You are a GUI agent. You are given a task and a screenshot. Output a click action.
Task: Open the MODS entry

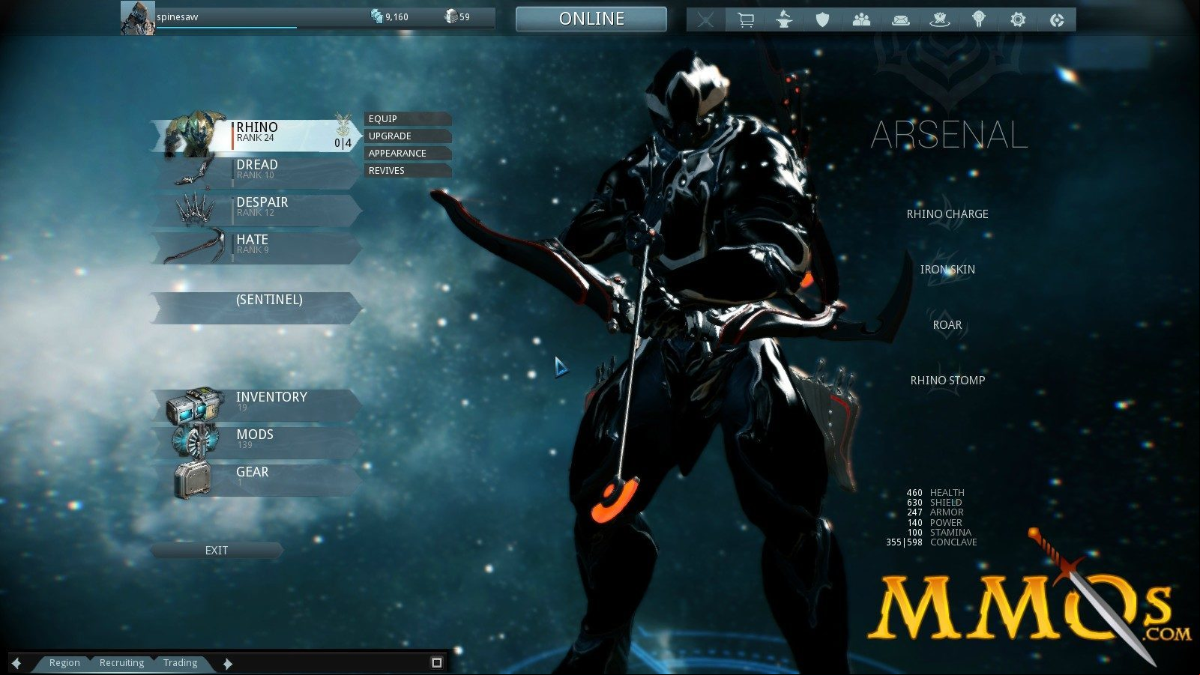pyautogui.click(x=256, y=442)
